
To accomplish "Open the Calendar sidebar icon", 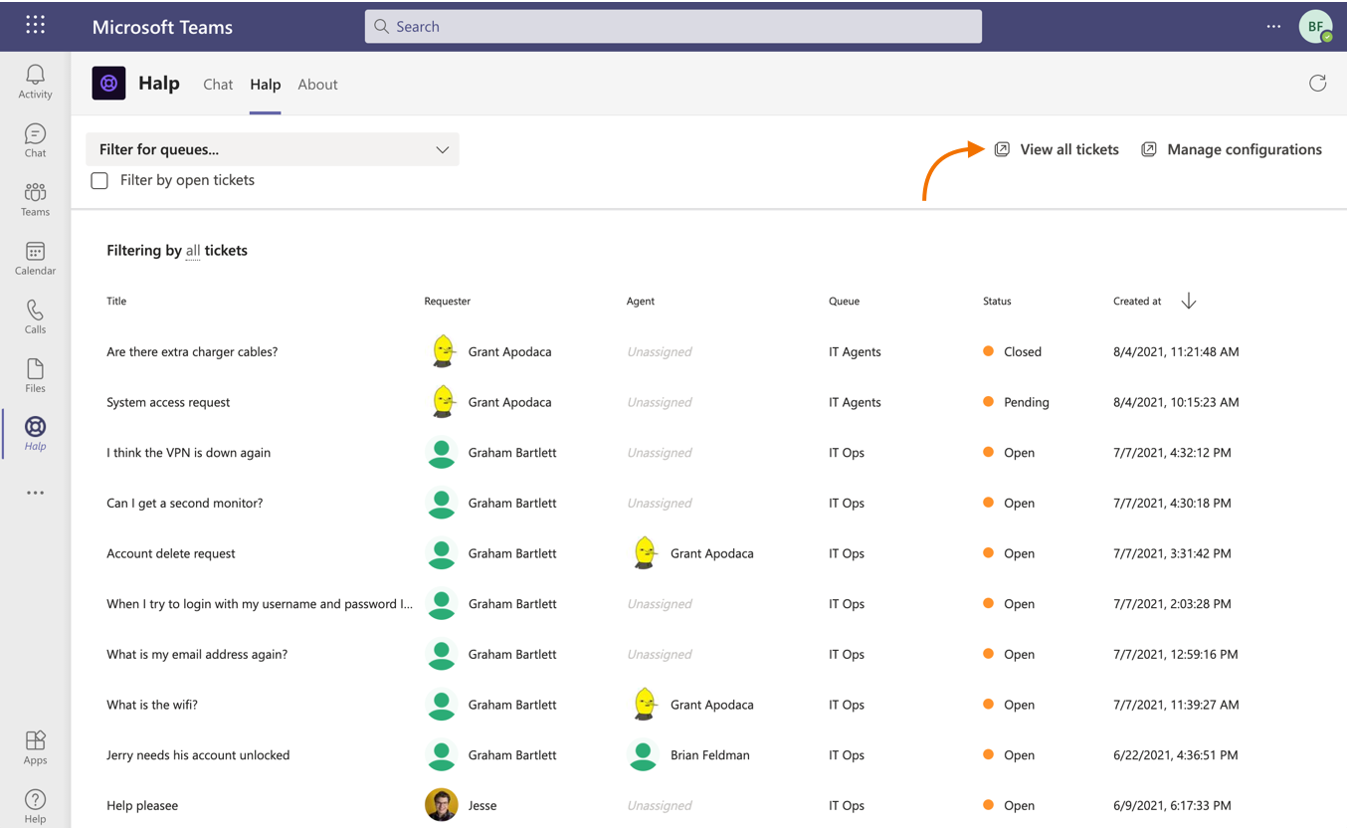I will tap(35, 258).
